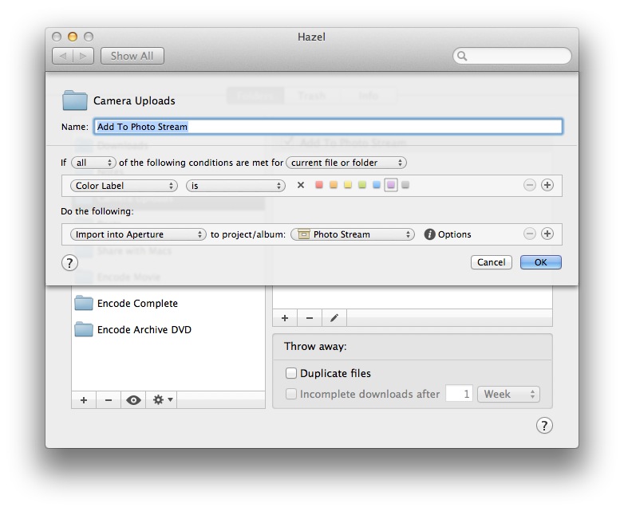Click the Camera Uploads folder icon

pyautogui.click(x=75, y=100)
